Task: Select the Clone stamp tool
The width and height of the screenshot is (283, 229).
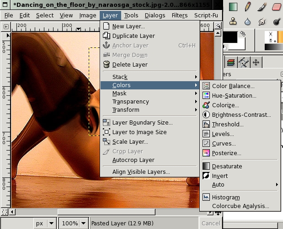Action: [233, 21]
